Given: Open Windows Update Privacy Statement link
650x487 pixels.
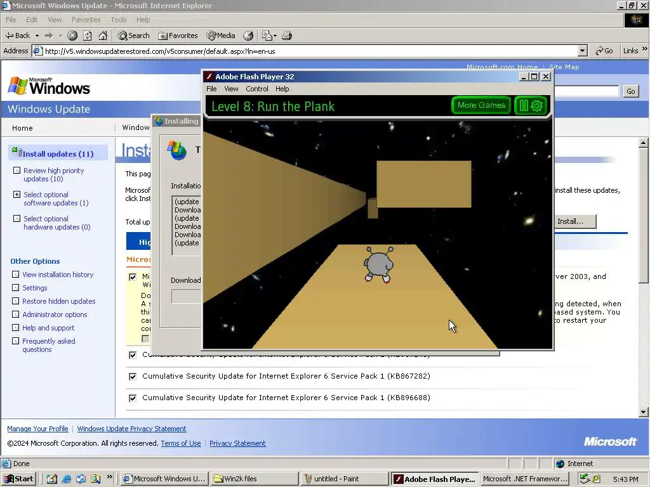Looking at the screenshot, I should click(131, 429).
